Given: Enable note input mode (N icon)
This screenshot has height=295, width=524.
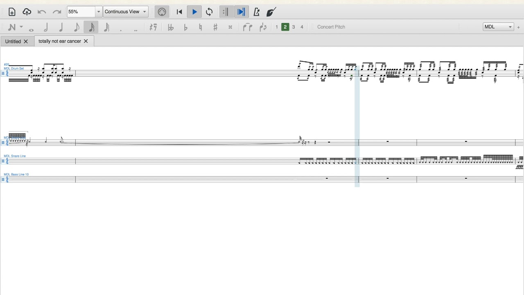Looking at the screenshot, I should click(x=11, y=27).
